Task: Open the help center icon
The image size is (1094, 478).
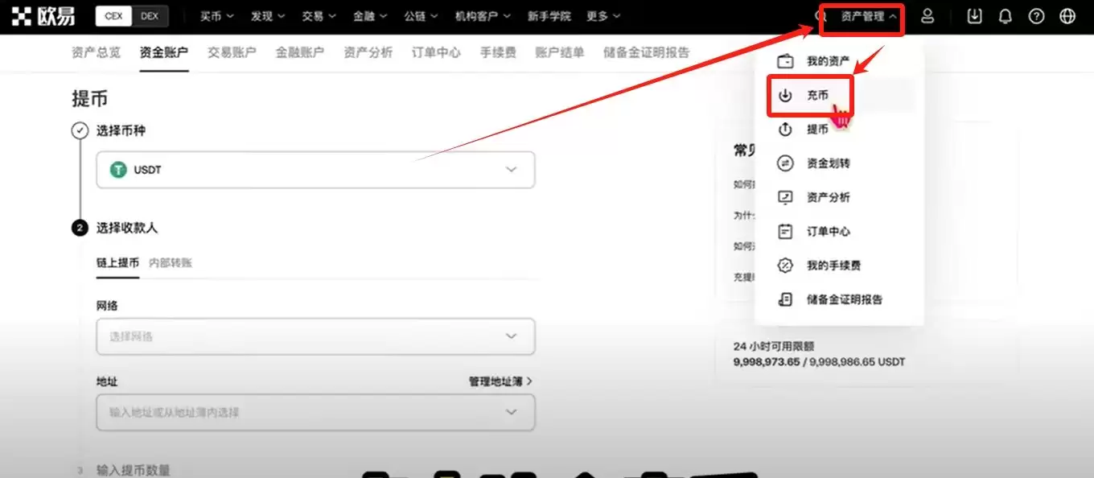Action: 1037,15
